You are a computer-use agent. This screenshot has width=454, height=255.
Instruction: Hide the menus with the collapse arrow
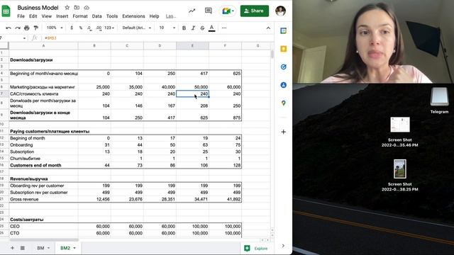pos(268,28)
